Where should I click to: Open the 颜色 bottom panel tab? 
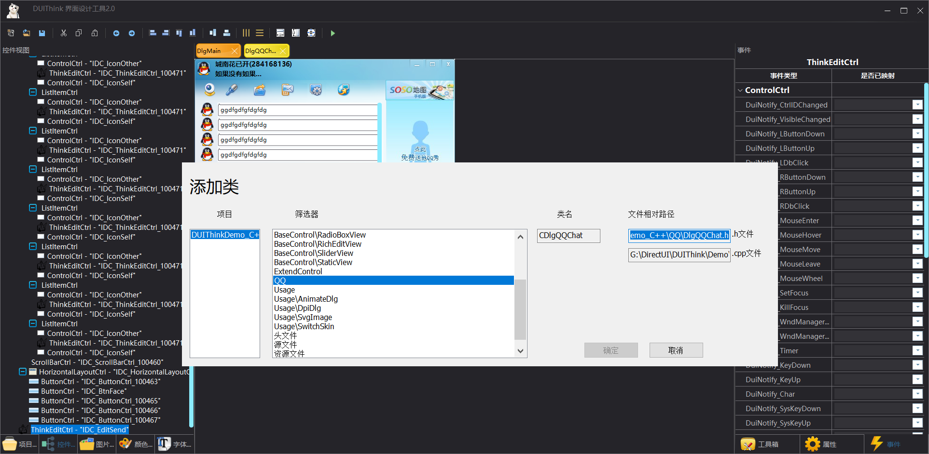point(135,444)
